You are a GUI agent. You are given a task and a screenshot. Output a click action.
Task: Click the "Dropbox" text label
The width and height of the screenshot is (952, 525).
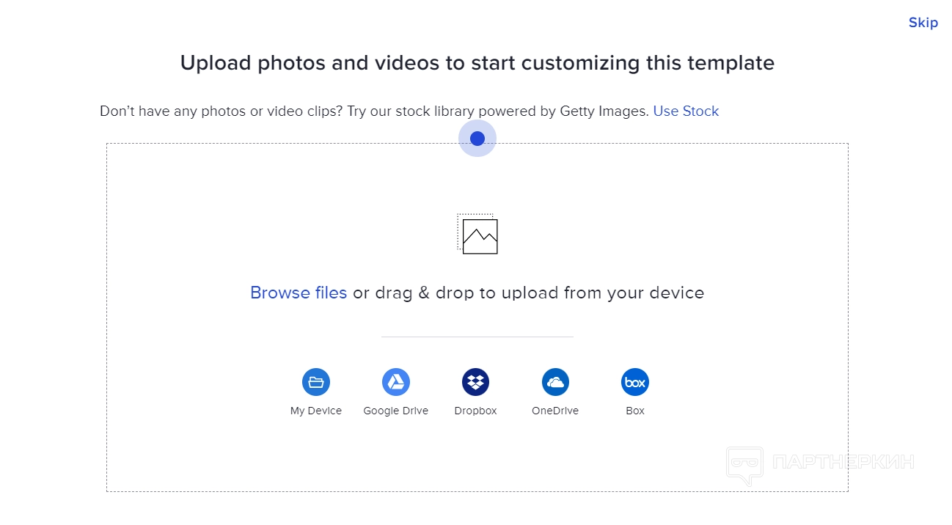pos(475,411)
